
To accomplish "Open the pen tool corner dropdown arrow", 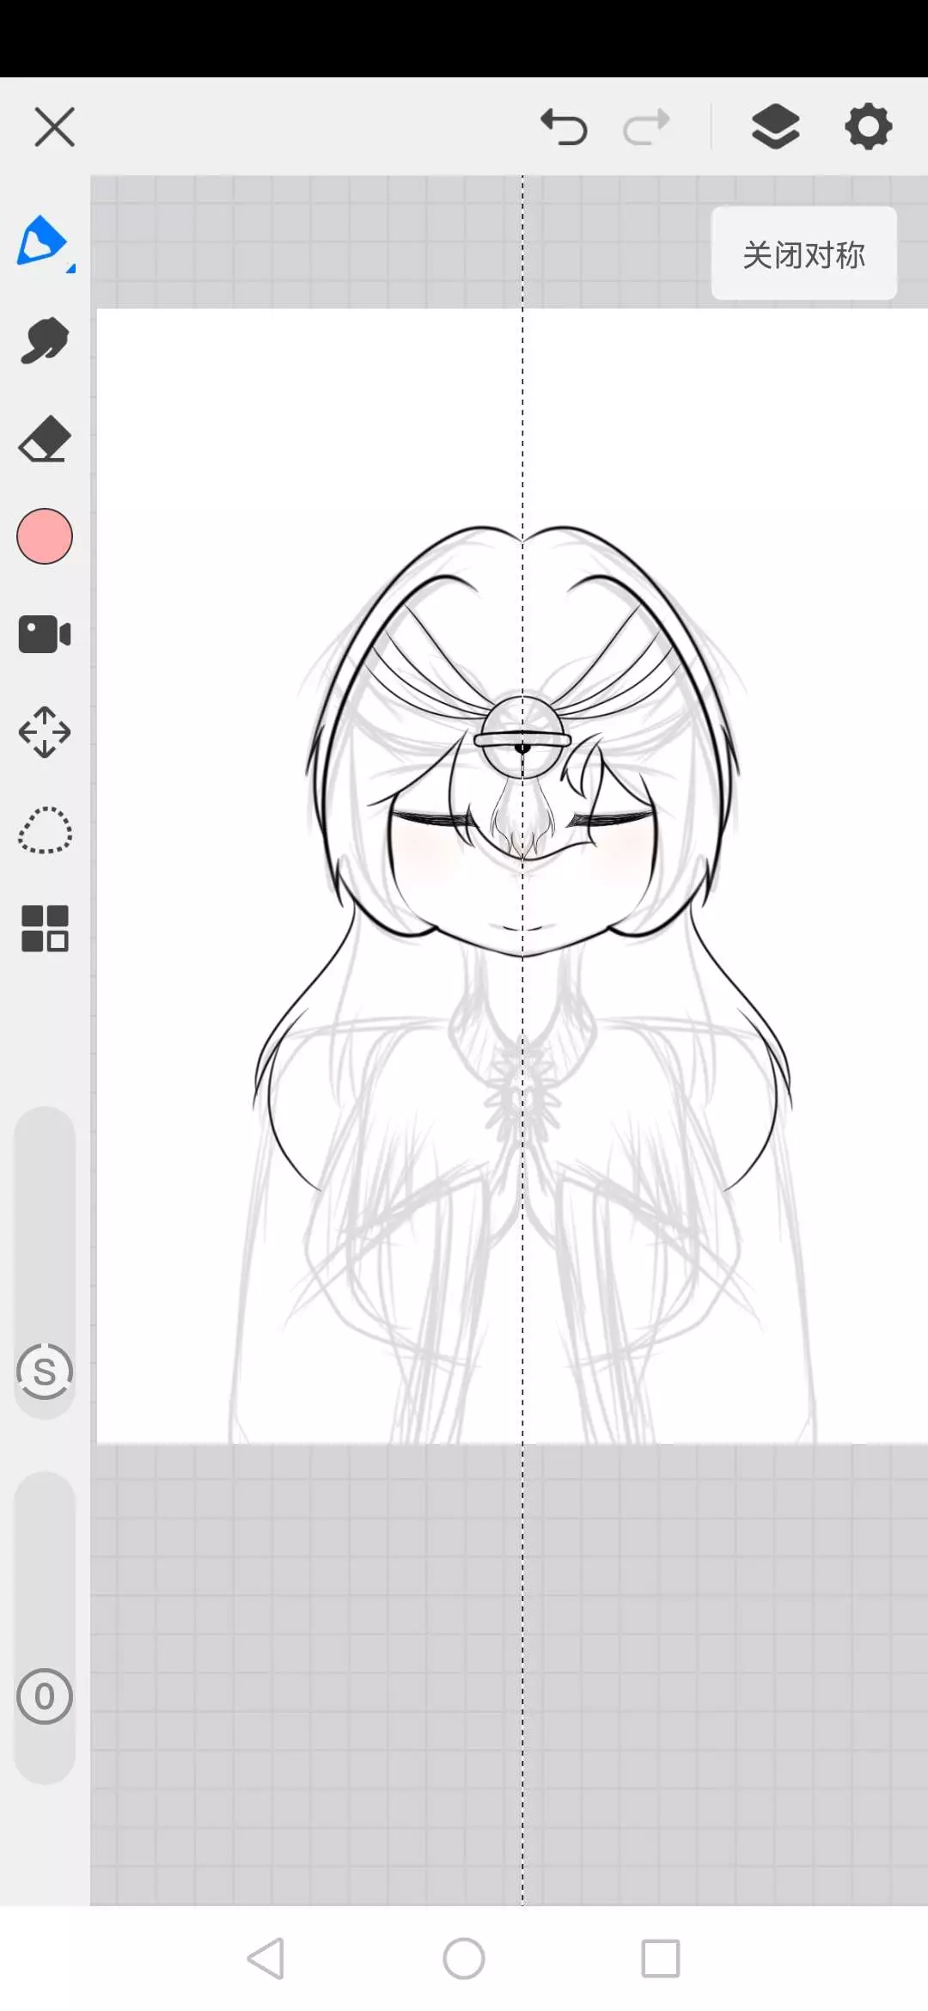I will coord(71,269).
